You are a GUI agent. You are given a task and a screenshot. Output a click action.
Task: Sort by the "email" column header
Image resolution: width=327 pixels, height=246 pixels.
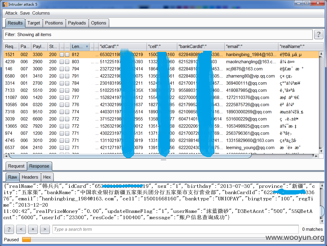(x=251, y=47)
